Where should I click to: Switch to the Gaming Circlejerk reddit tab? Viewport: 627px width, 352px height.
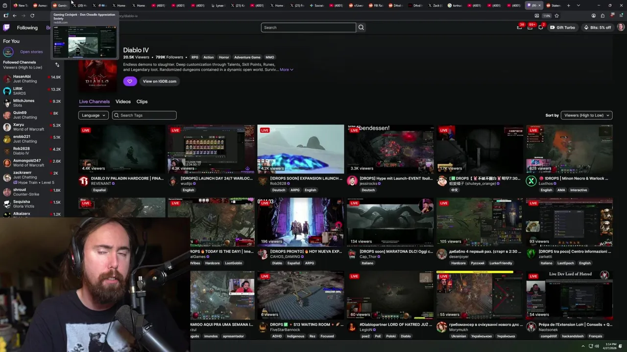[x=59, y=5]
